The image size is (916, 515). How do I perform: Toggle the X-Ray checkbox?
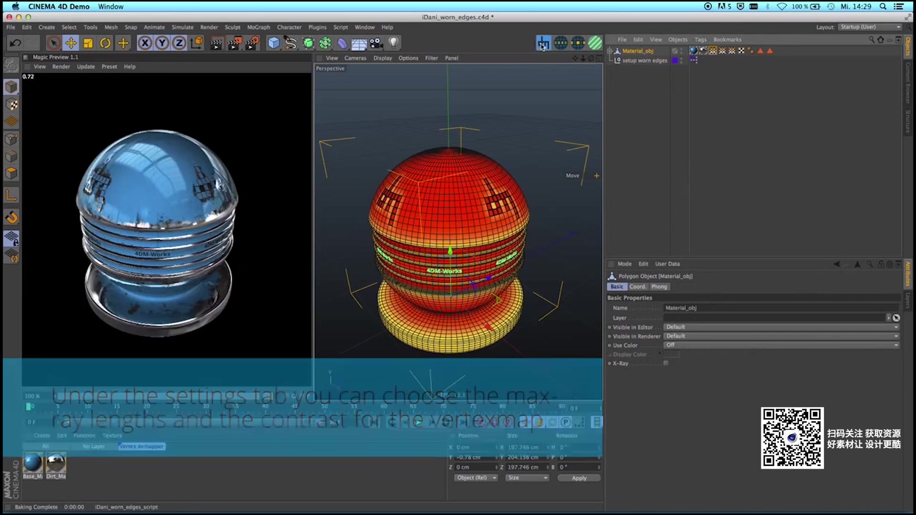click(666, 363)
